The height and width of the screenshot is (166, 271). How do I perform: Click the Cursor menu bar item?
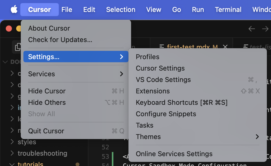(40, 10)
